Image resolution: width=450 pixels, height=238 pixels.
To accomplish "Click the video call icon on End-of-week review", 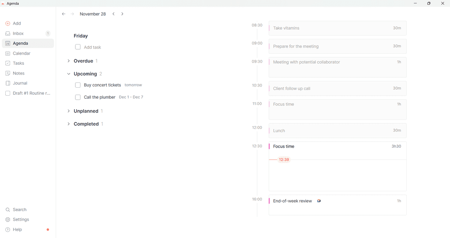I will 319,201.
